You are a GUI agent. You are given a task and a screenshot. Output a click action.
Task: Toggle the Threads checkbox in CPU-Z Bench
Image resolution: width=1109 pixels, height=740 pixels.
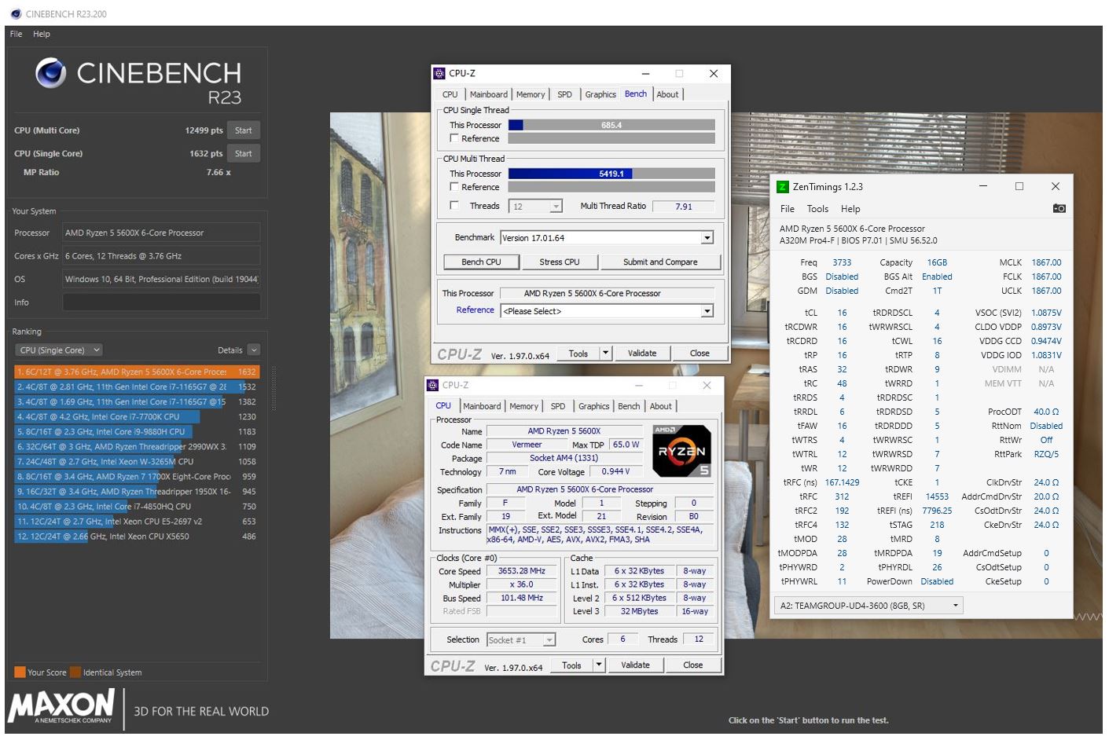click(x=454, y=206)
